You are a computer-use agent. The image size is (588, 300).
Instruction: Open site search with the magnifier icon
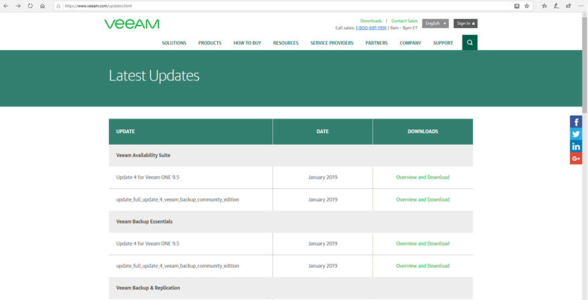click(470, 43)
